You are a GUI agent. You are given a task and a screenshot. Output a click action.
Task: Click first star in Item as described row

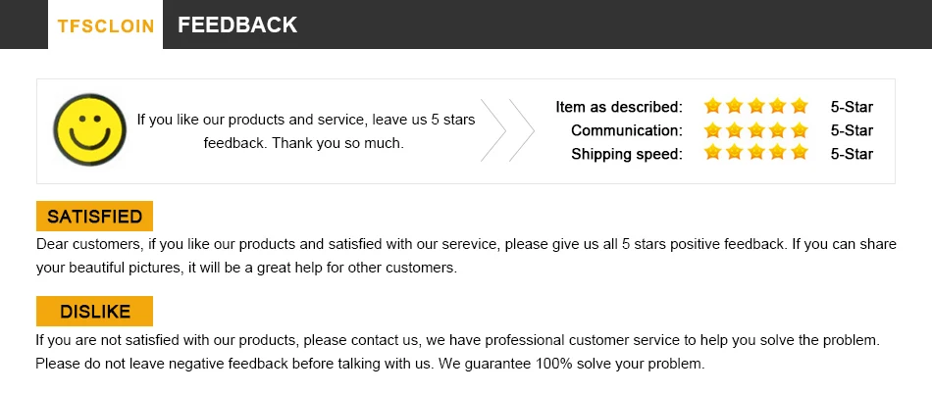tap(713, 106)
